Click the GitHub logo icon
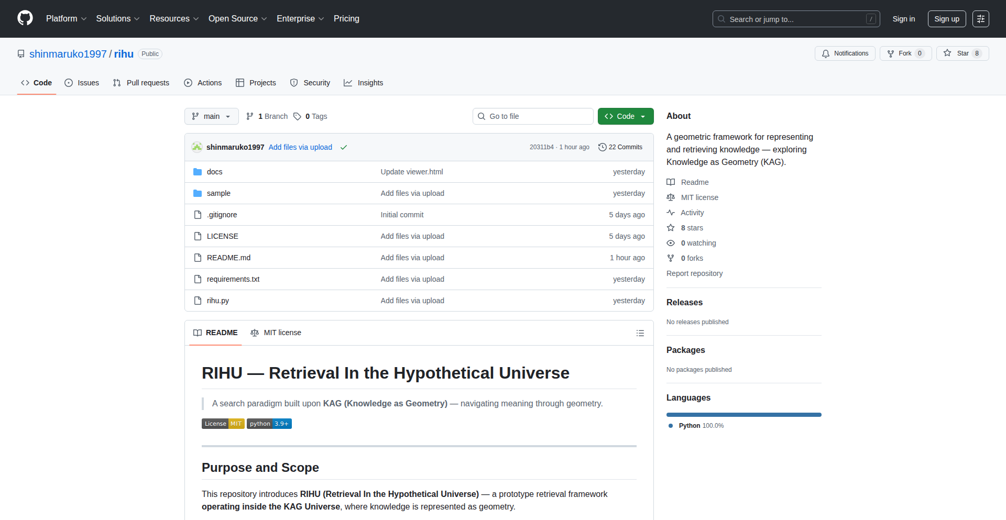The width and height of the screenshot is (1006, 520). 25,18
